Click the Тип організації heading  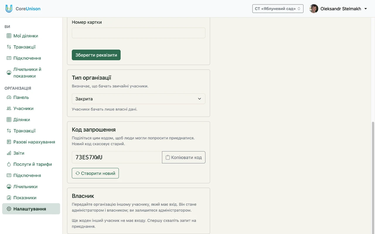click(x=91, y=78)
